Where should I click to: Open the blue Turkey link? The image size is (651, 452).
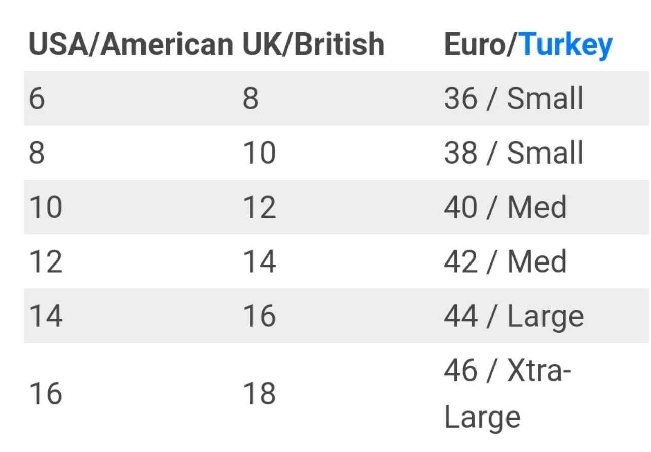tap(566, 45)
